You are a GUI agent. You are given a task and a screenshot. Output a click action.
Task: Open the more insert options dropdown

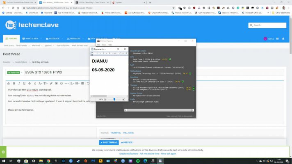[67, 83]
